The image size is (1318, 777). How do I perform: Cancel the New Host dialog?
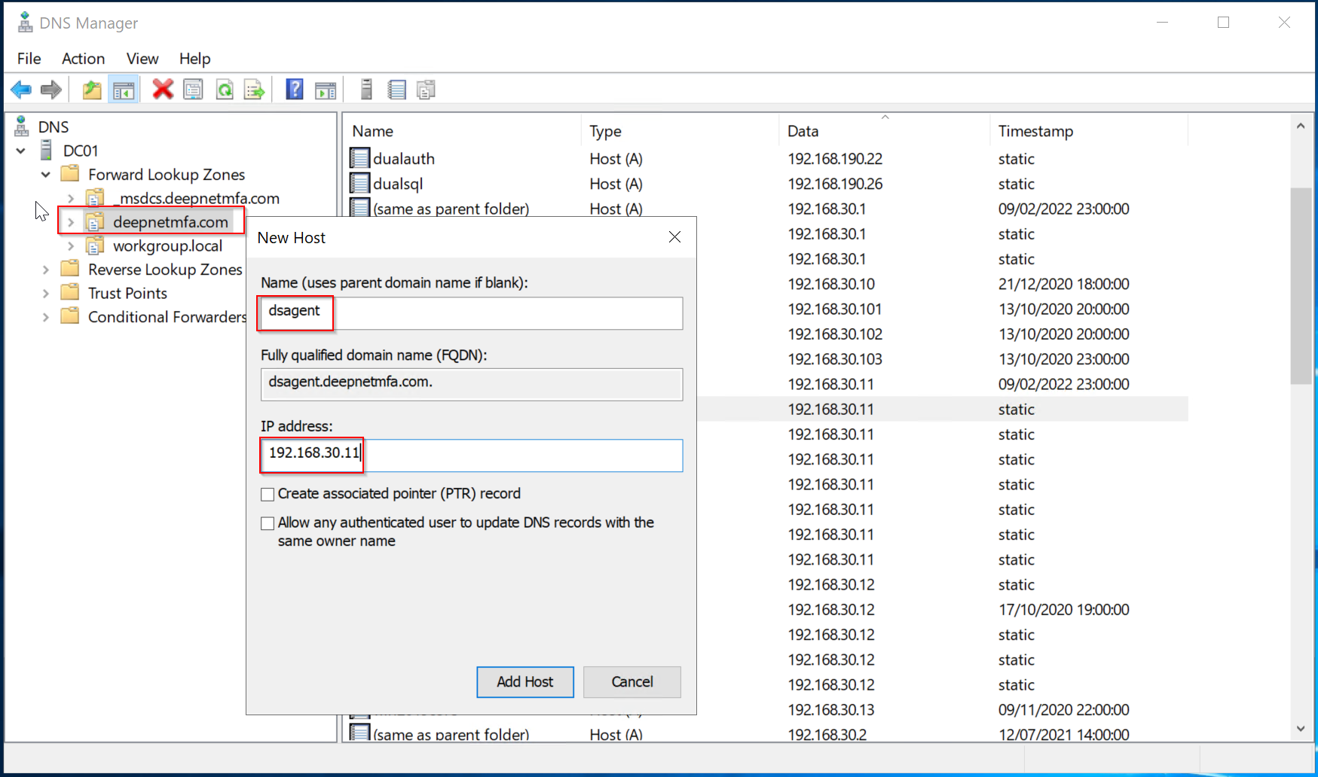coord(631,681)
